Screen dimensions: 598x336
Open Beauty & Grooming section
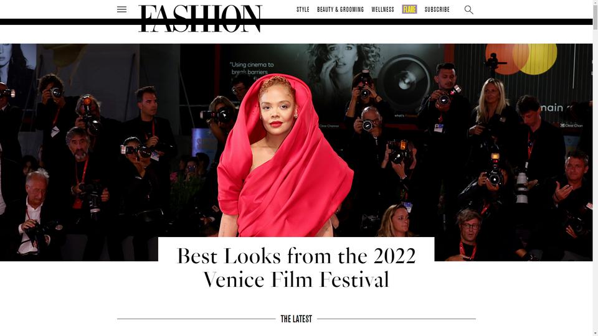coord(340,9)
